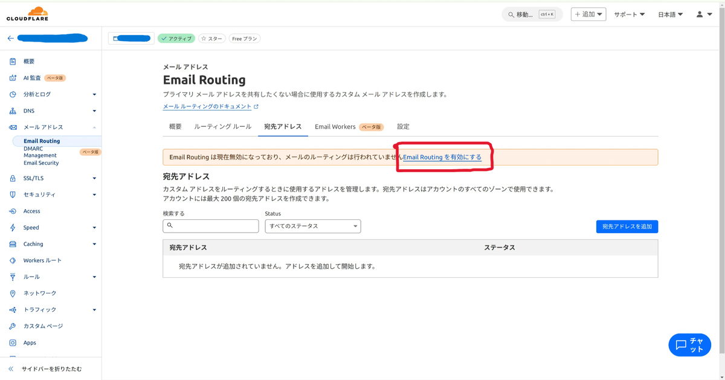Expand the Caching section arrow
725x380 pixels.
[x=94, y=244]
